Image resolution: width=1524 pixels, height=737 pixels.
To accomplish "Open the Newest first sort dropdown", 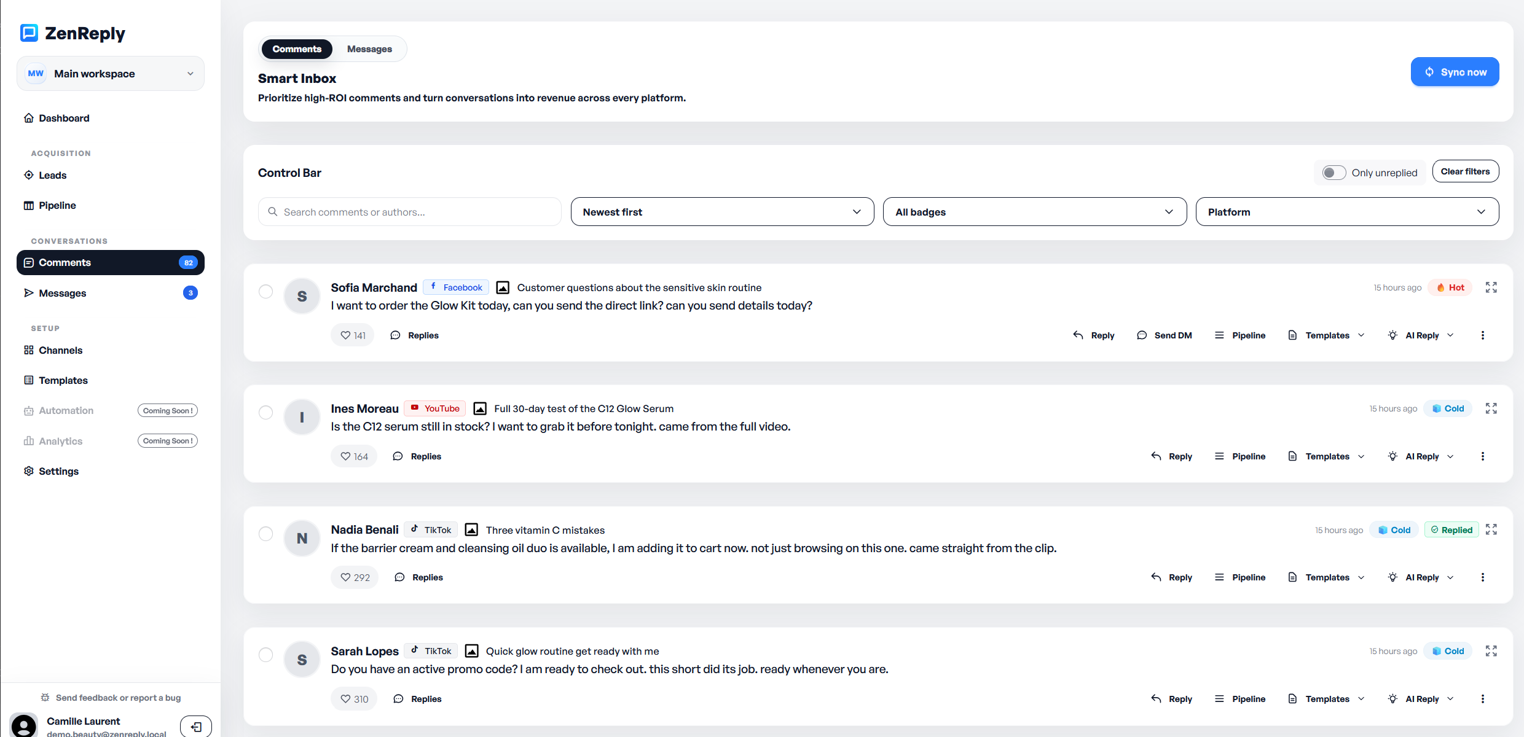I will (722, 212).
